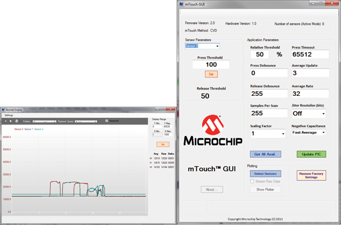Close the mTouch GUI window
The width and height of the screenshot is (341, 225).
(x=332, y=3)
